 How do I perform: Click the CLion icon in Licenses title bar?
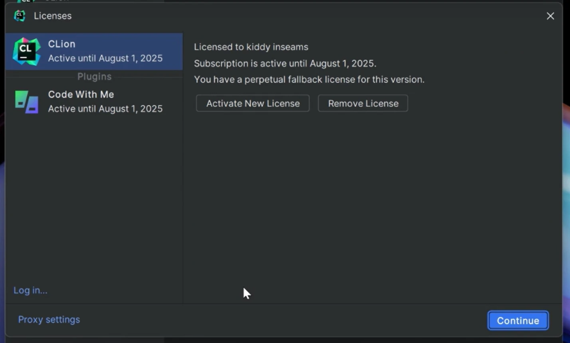point(20,16)
